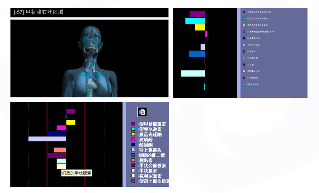Click the magenta swatch beside 皮质醇

point(133,139)
